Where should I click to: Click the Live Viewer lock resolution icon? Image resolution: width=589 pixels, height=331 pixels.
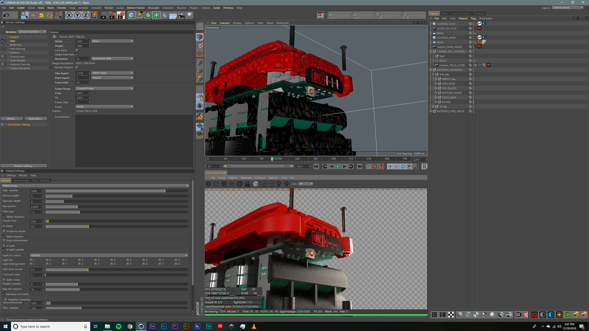(x=247, y=184)
